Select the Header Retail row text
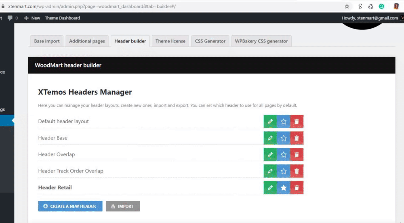 [55, 187]
